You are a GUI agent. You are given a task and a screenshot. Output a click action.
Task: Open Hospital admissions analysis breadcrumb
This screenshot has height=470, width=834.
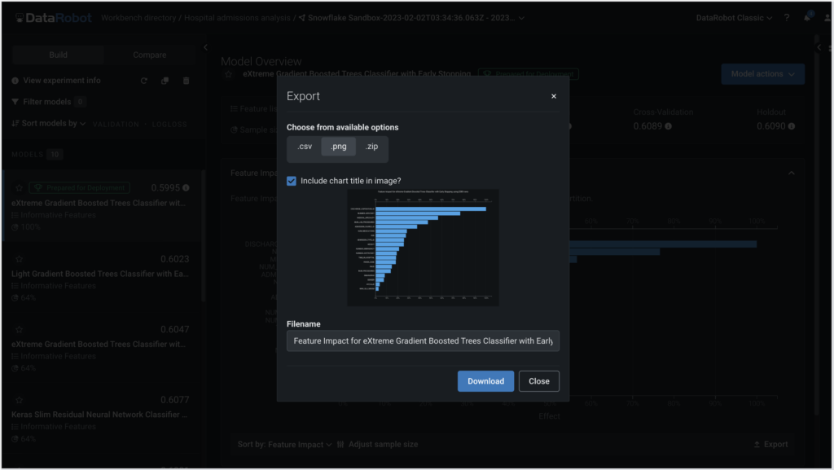tap(237, 18)
